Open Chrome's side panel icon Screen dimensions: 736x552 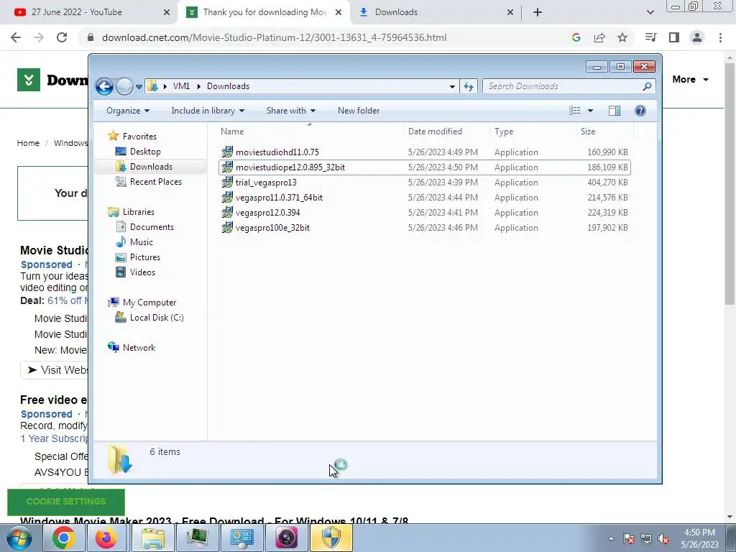click(x=674, y=37)
